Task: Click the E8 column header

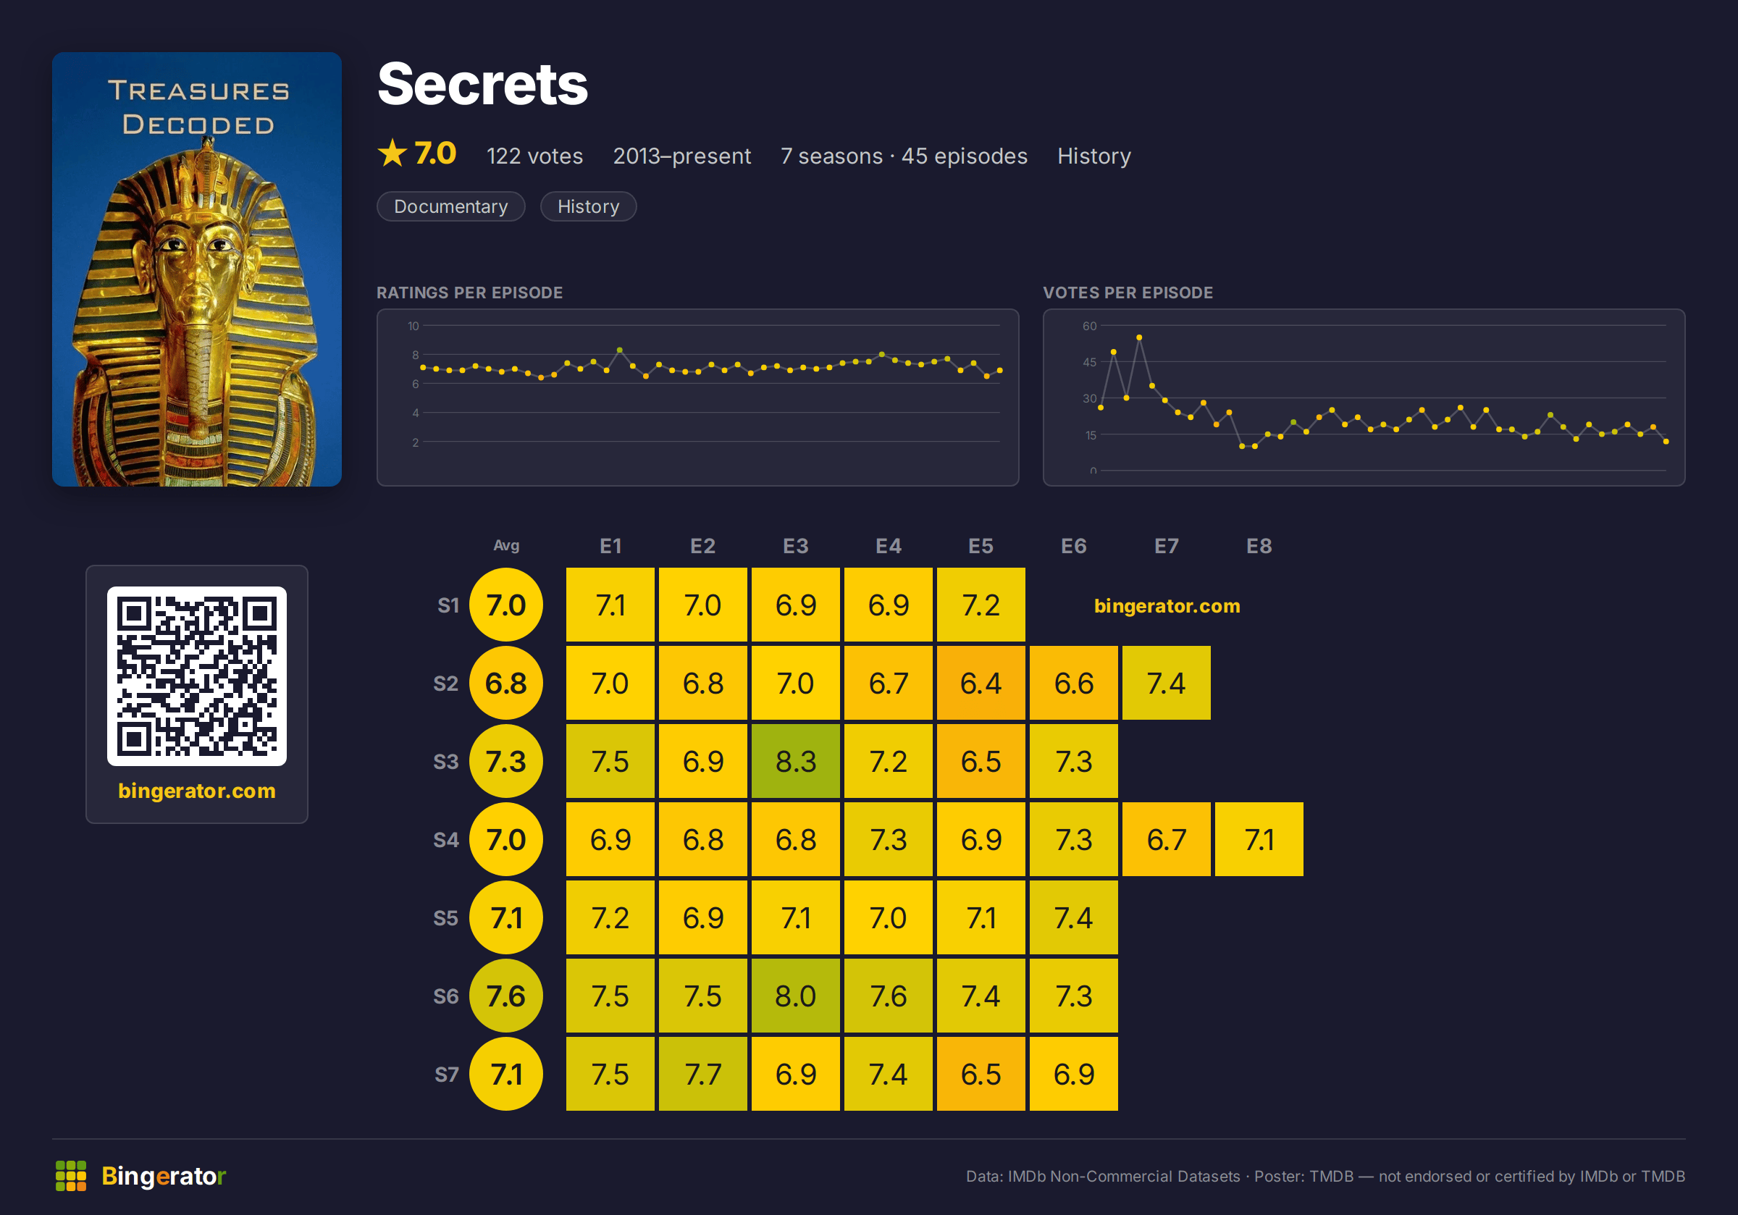Action: point(1259,546)
